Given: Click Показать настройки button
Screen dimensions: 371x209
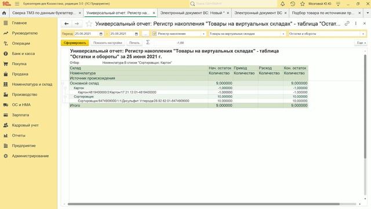Looking at the screenshot, I should (108, 42).
